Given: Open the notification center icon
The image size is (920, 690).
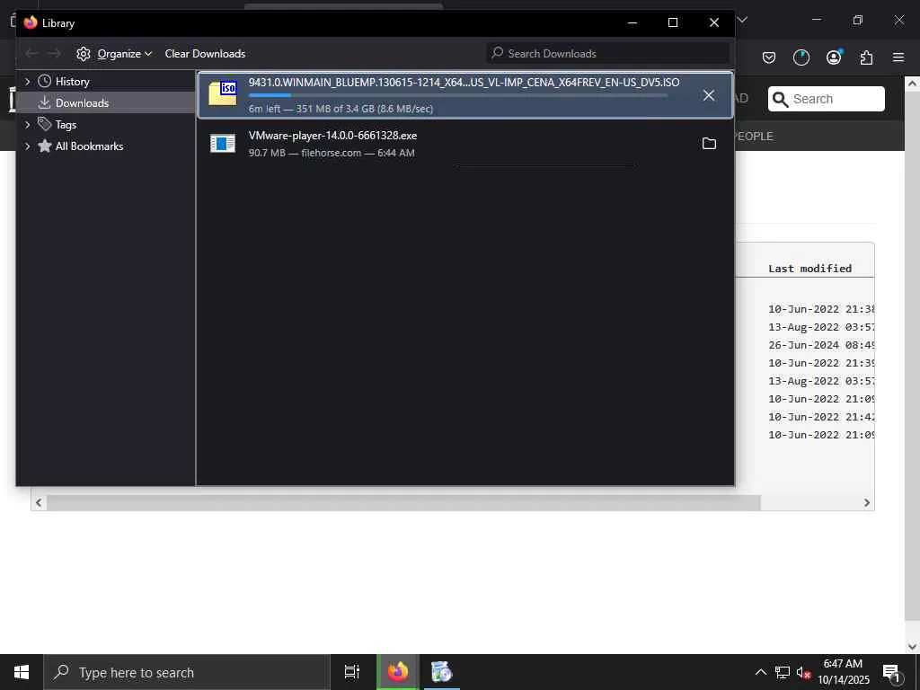Looking at the screenshot, I should (x=891, y=672).
